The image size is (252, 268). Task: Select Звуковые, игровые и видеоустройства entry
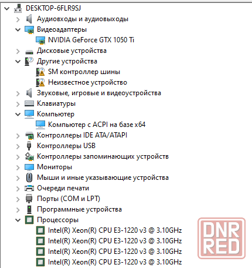(x=99, y=93)
